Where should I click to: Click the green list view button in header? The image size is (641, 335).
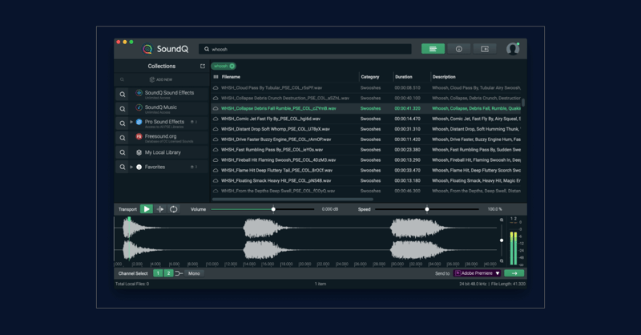click(x=433, y=49)
